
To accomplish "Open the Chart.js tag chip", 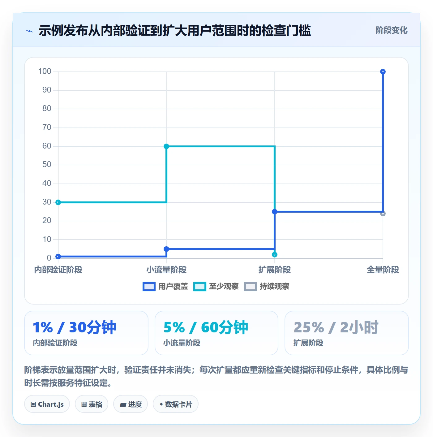I will [47, 404].
